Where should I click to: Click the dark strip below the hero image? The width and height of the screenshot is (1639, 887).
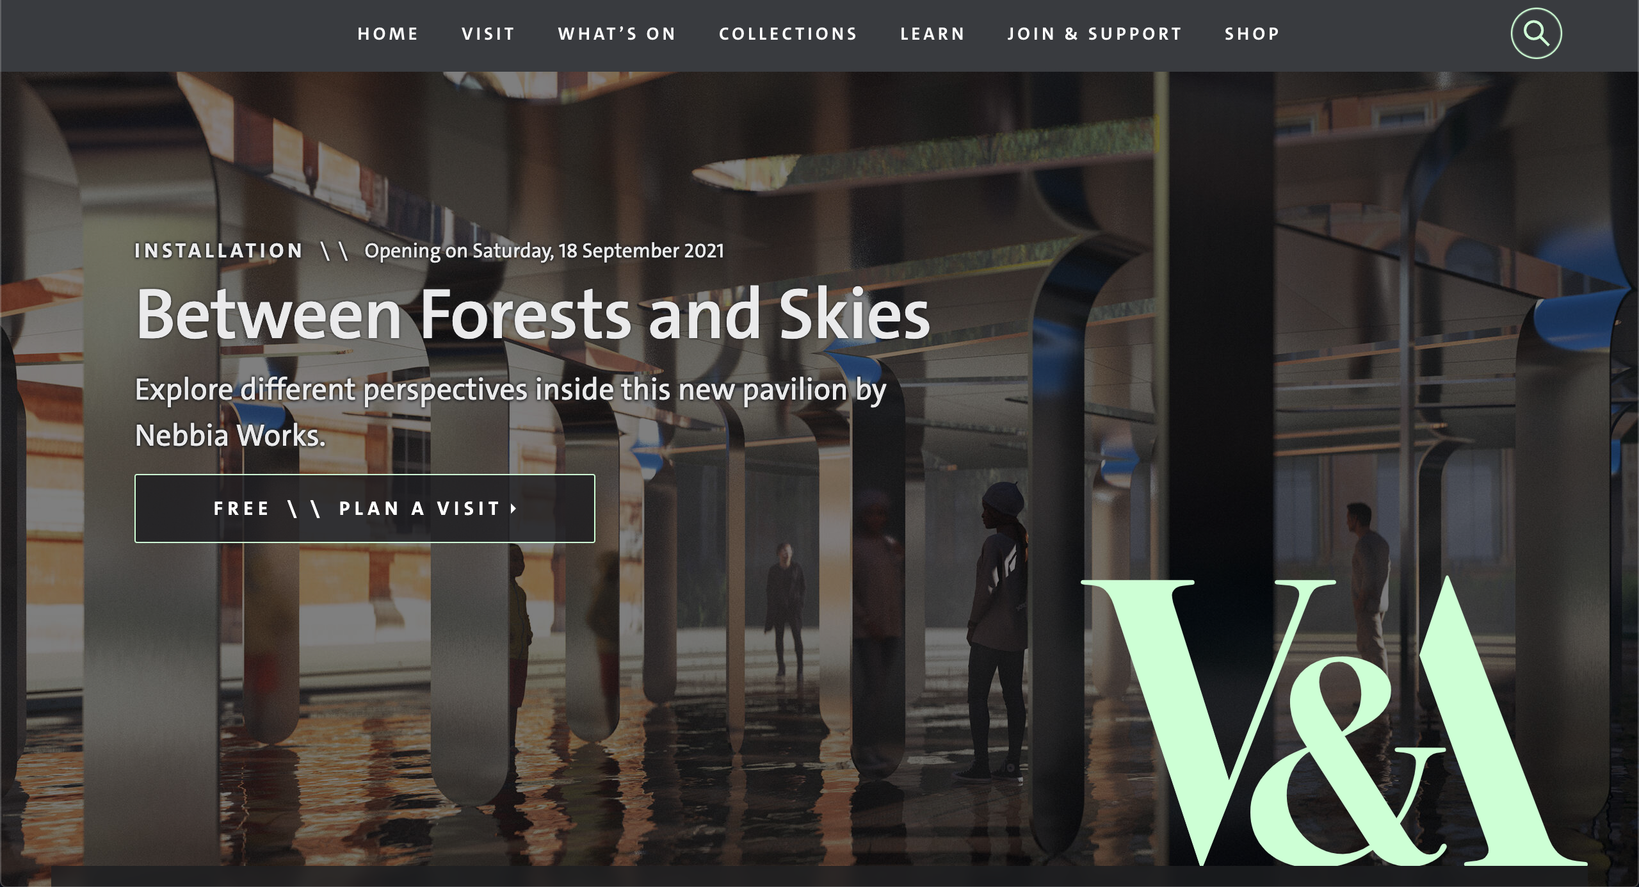point(819,876)
